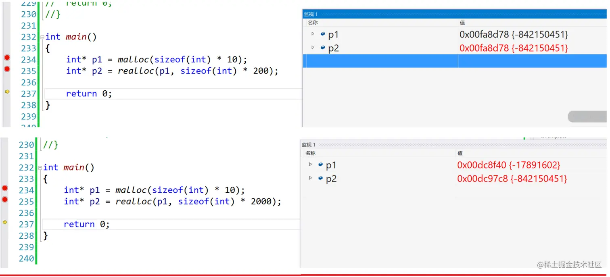This screenshot has height=277, width=610.
Task: Toggle line 234 breakpoint in upper editor
Action: coord(7,58)
